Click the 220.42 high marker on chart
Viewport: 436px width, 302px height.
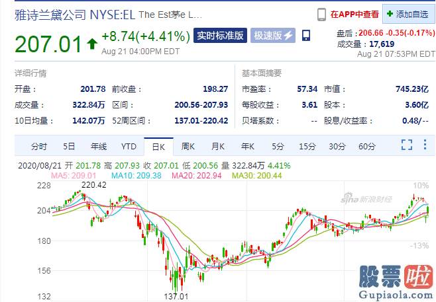coord(94,184)
